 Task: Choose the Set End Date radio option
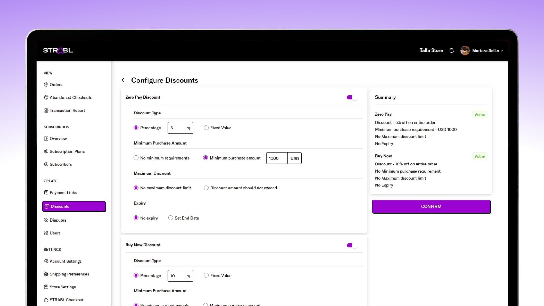pos(171,218)
